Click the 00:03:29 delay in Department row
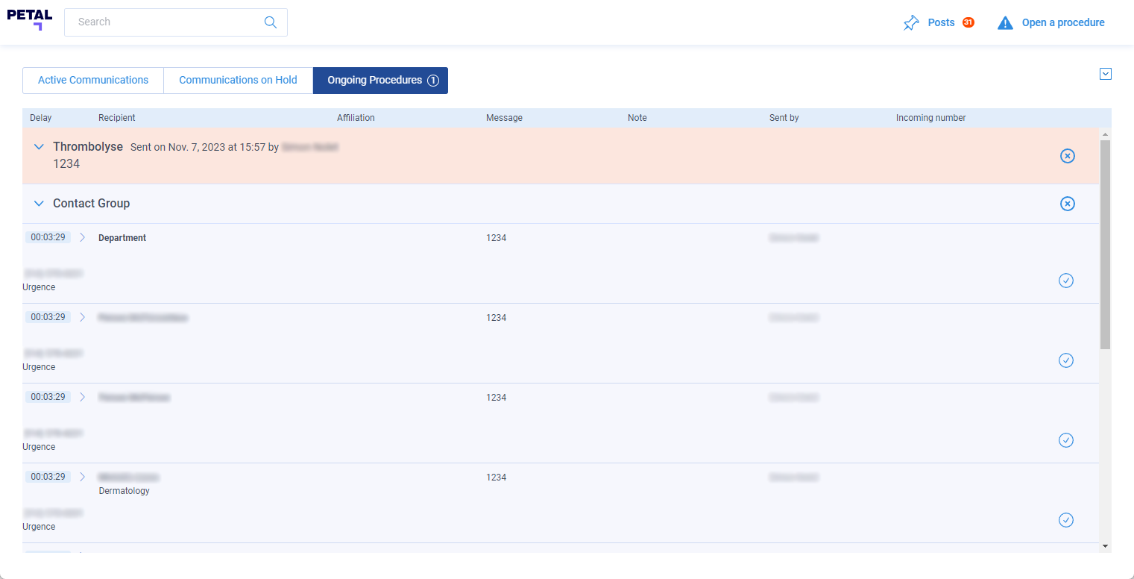 point(48,237)
